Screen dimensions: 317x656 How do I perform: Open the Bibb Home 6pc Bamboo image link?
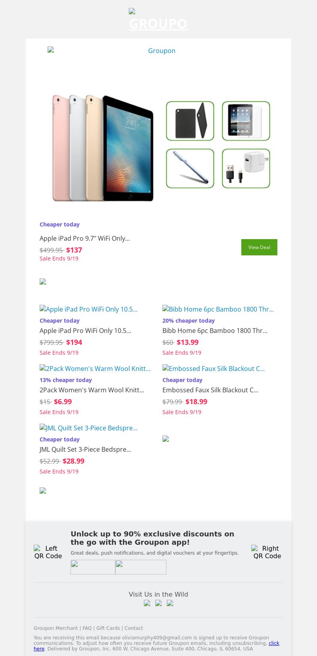pyautogui.click(x=218, y=309)
